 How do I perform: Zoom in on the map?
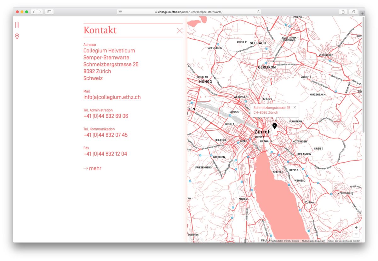pyautogui.click(x=356, y=228)
